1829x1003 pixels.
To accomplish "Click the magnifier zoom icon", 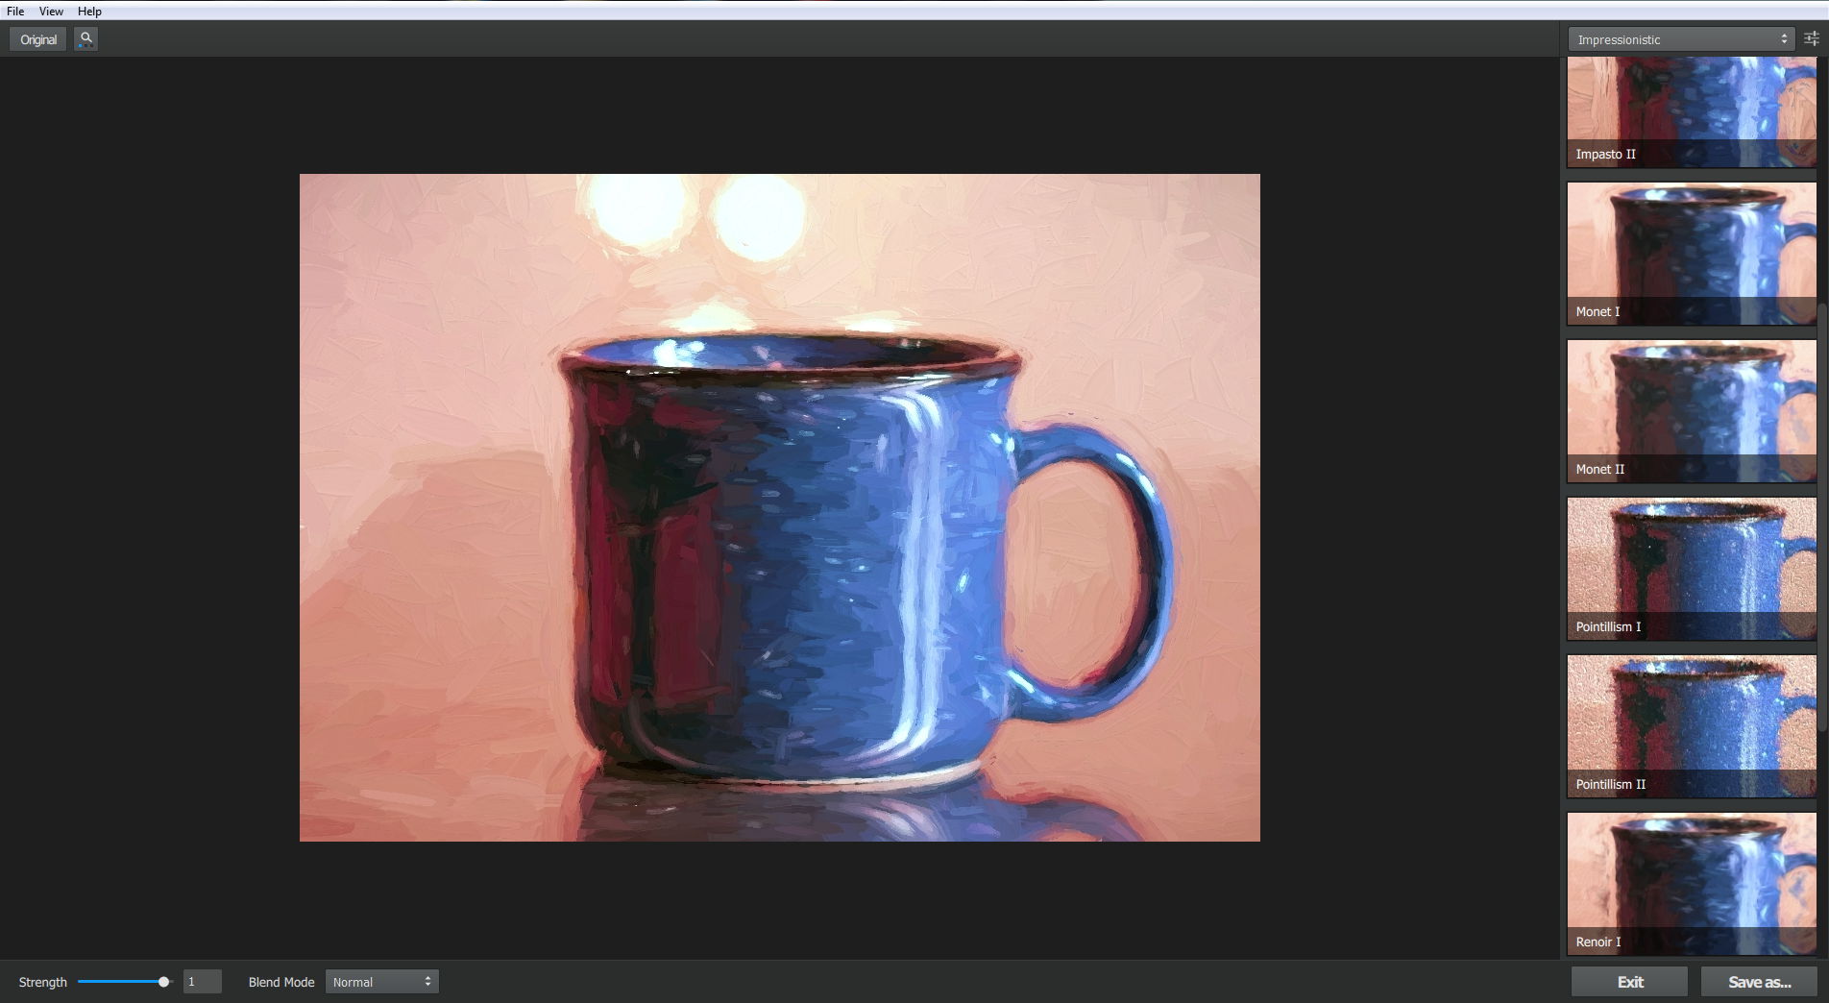I will point(85,39).
